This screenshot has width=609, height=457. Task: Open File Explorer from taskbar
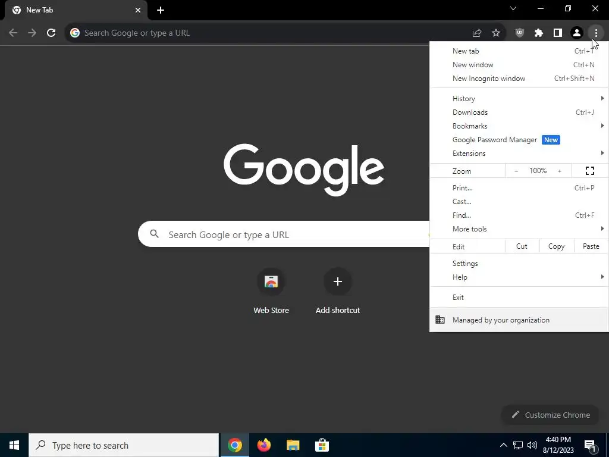point(293,445)
